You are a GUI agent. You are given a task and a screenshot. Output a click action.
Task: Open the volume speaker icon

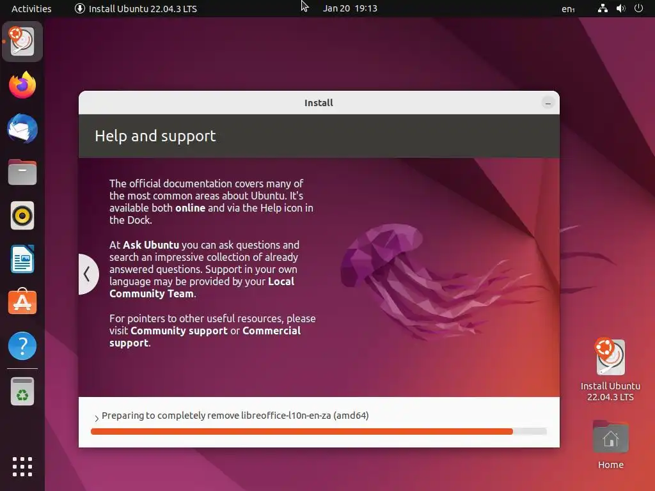pyautogui.click(x=620, y=8)
